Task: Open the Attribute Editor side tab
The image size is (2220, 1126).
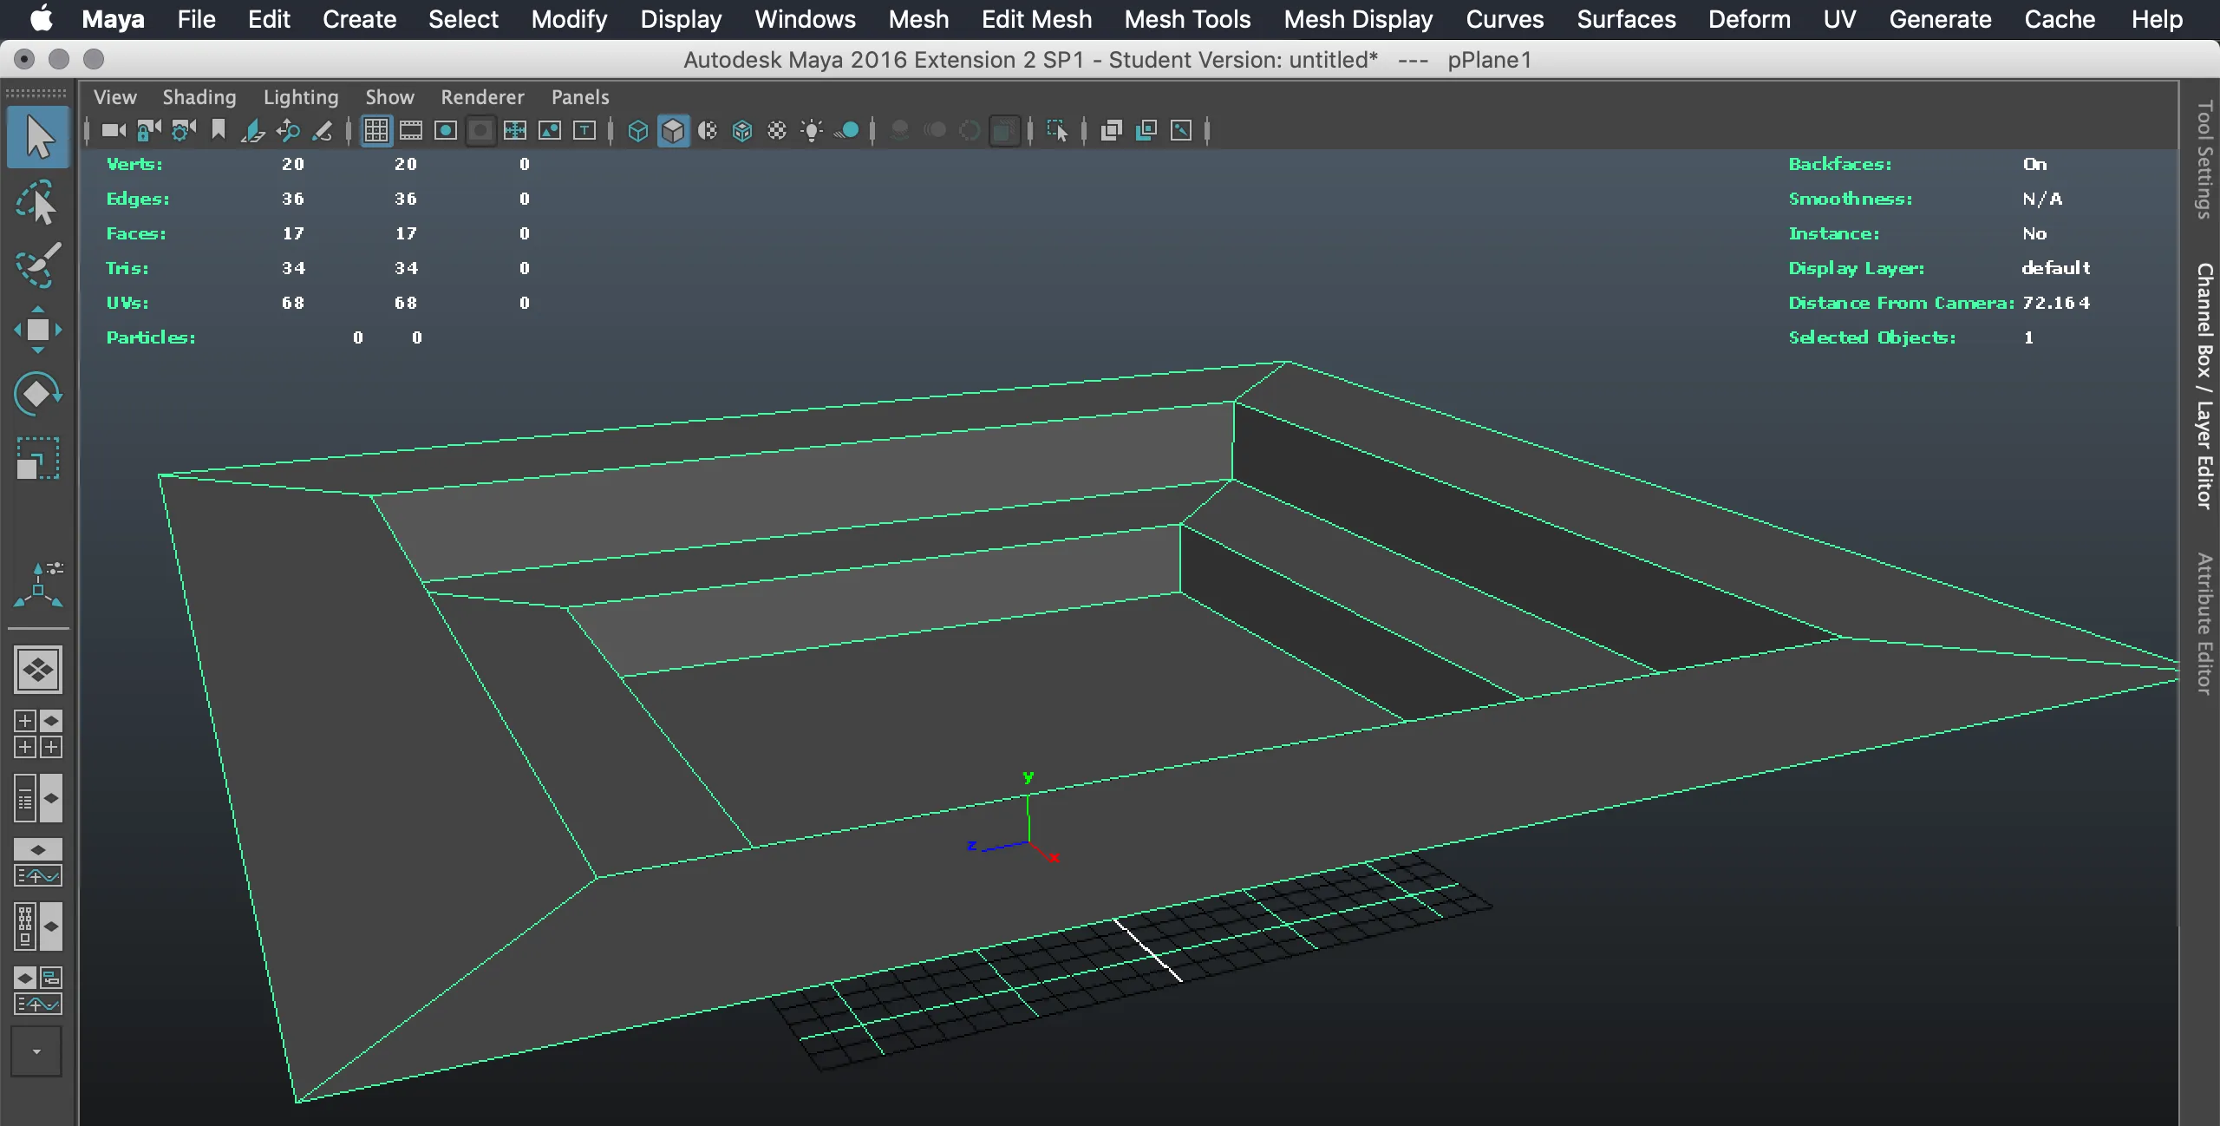Action: [x=2204, y=625]
